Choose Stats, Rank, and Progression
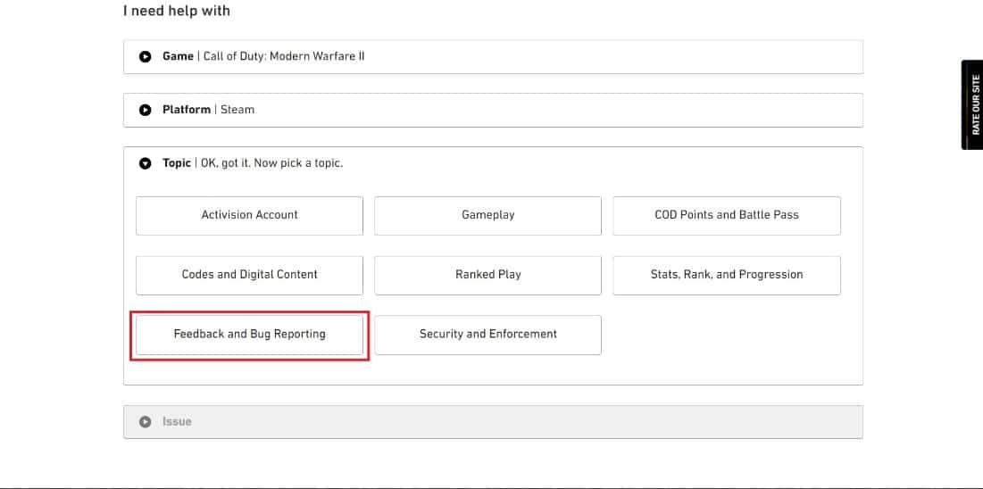 pyautogui.click(x=727, y=275)
